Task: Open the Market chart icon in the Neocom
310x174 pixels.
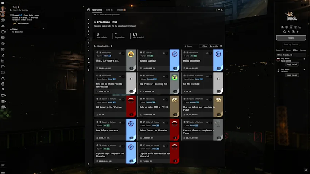Action: click(x=3, y=61)
